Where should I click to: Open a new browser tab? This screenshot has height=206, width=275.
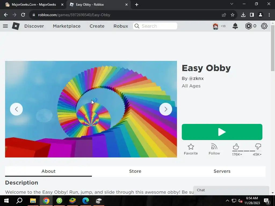[x=137, y=5]
